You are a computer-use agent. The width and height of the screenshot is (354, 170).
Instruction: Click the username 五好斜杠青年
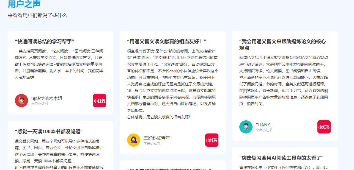[157, 138]
